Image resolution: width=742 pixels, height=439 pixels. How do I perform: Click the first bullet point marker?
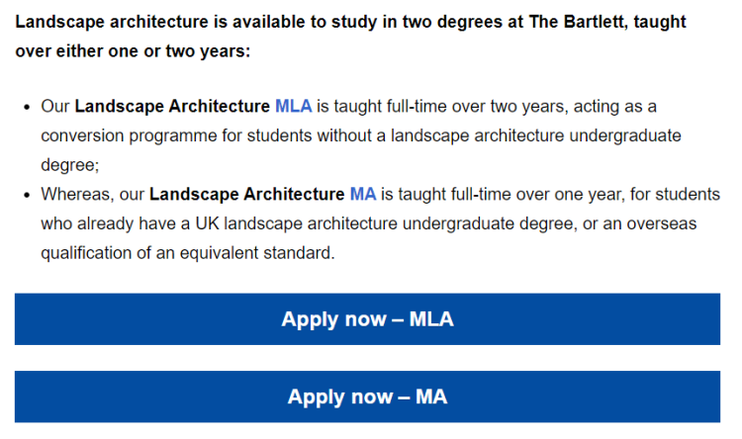[x=27, y=108]
